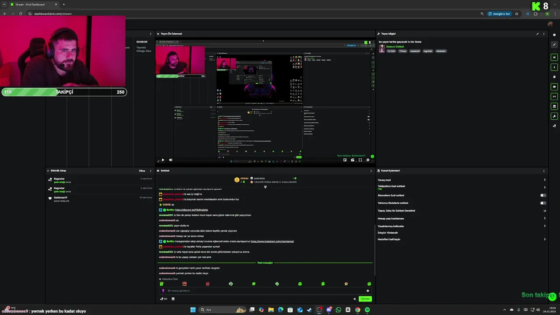Open the Windows Start menu
Viewport: 560px width, 315px height.
tap(193, 310)
